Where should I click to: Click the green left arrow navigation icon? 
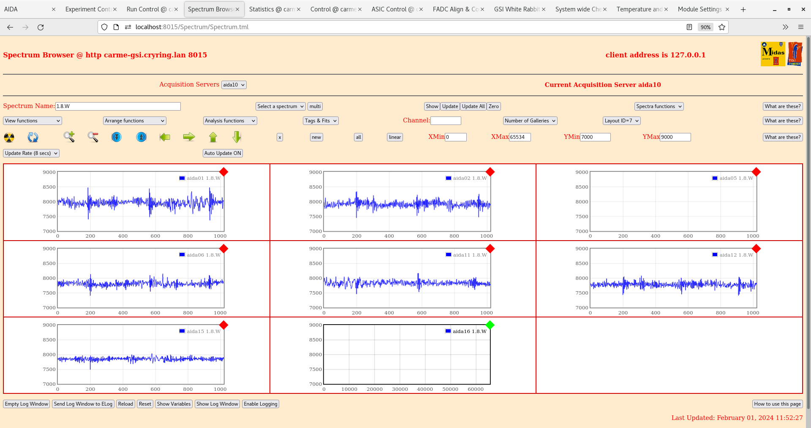164,137
